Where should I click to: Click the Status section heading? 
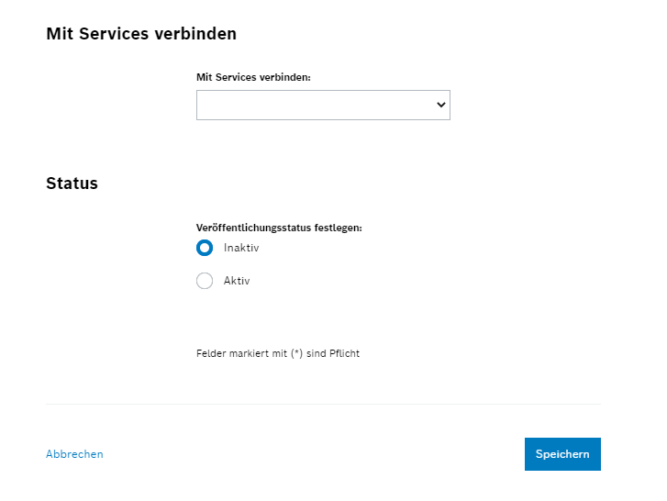pyautogui.click(x=72, y=184)
